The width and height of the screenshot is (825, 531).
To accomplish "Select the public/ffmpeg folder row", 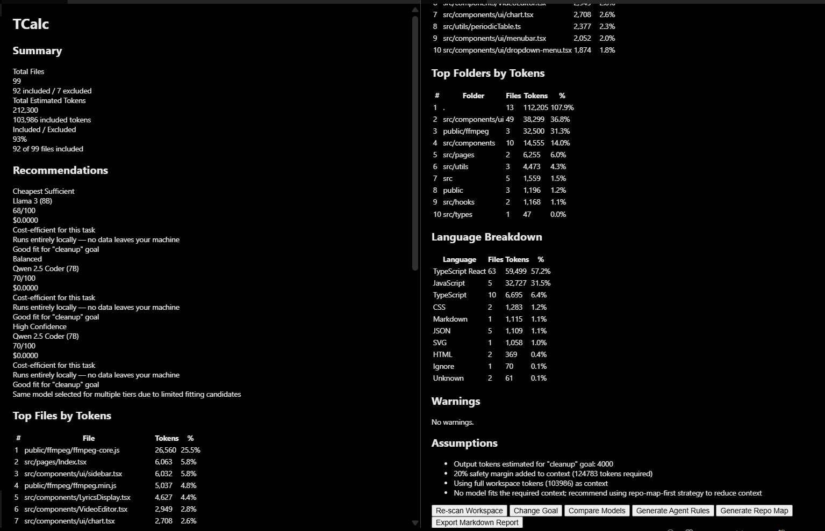I will coord(504,131).
